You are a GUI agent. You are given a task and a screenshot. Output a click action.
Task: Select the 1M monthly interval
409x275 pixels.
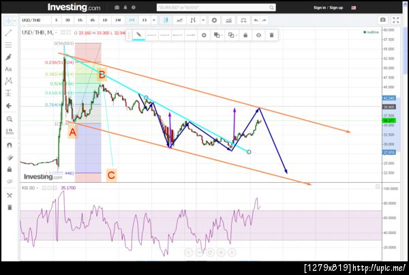[x=132, y=20]
